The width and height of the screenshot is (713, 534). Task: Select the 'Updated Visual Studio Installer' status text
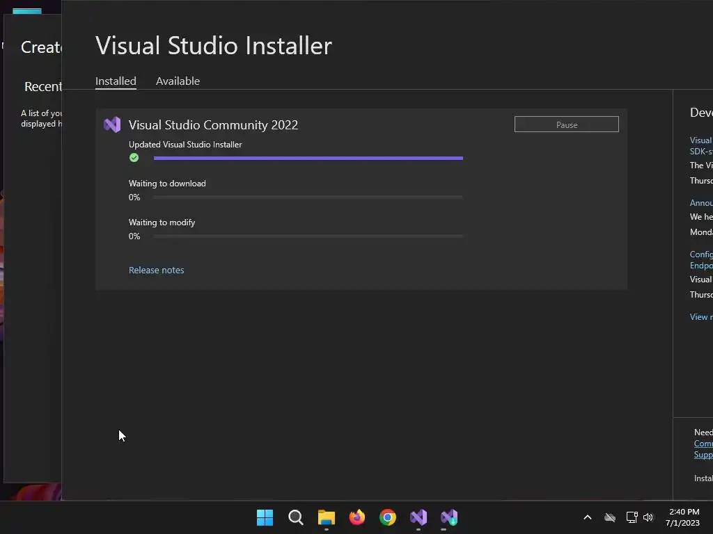click(185, 145)
